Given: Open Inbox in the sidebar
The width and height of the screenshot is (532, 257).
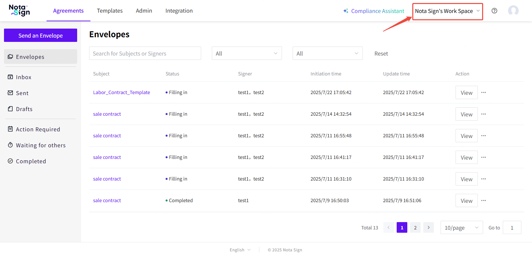Looking at the screenshot, I should (x=23, y=77).
